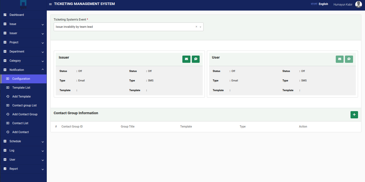Viewport: 365px width, 182px height.
Task: Open Contact group List page
Action: (23, 105)
